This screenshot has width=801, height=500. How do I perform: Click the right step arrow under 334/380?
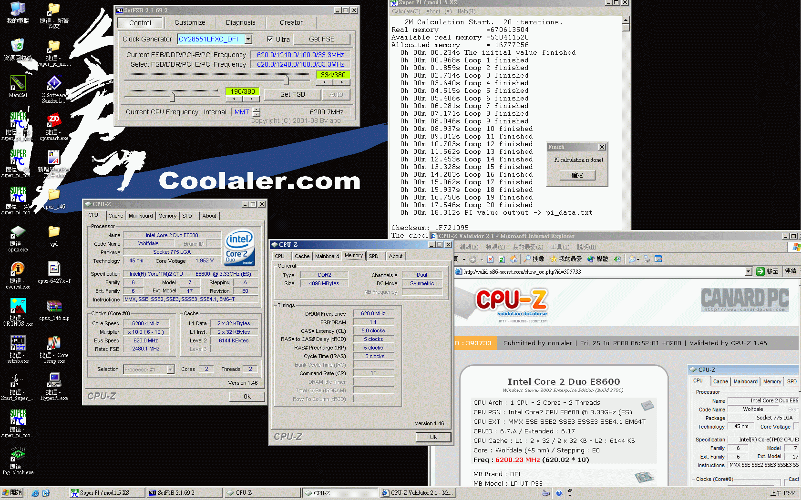(342, 82)
